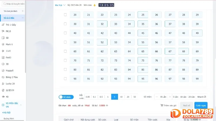This screenshot has height=121, width=216.
Task: Select number 67 in the grid
Action: click(x=170, y=51)
